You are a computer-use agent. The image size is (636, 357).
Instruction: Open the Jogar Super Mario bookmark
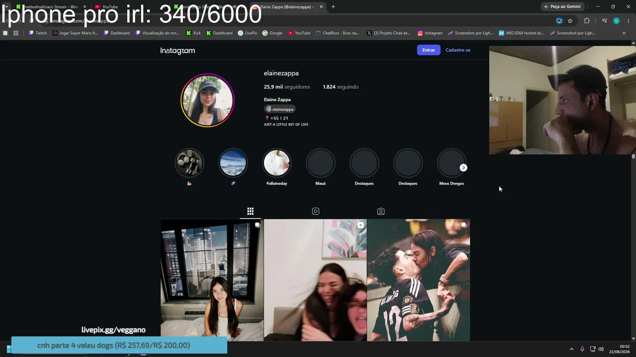pos(76,33)
